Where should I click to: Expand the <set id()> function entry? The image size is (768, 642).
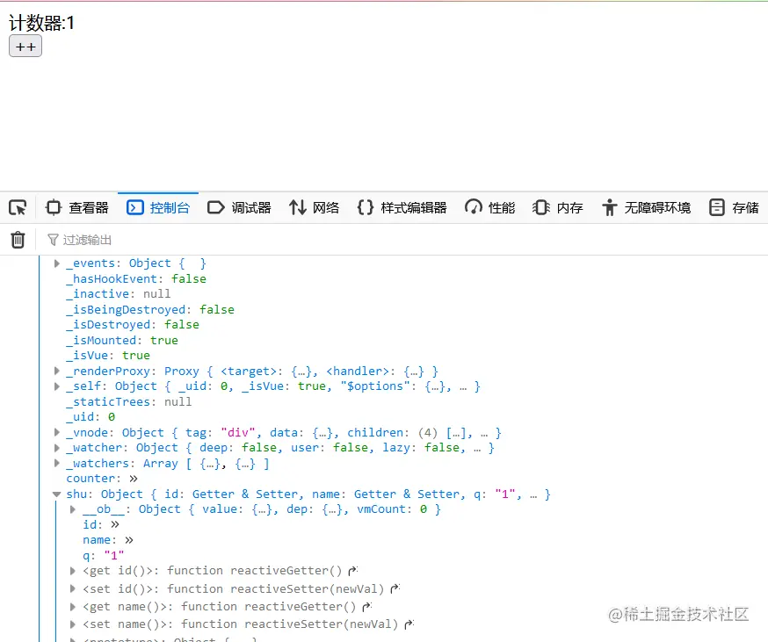click(x=72, y=588)
